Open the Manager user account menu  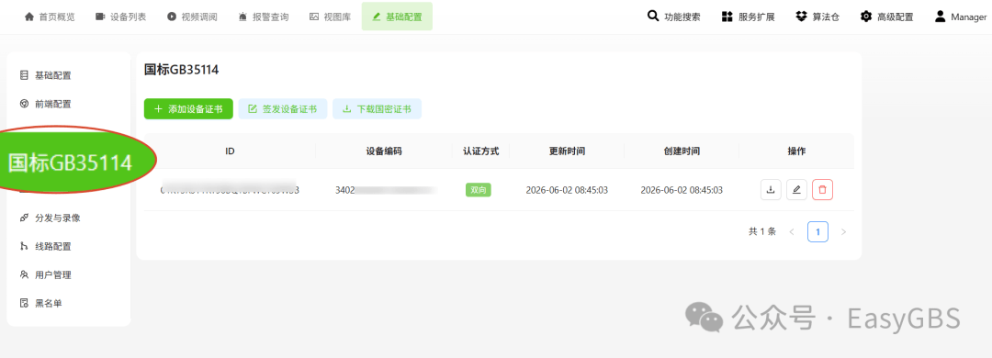click(960, 17)
